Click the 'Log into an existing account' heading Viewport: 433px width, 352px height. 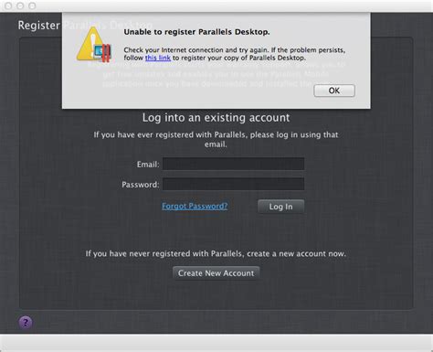click(216, 118)
